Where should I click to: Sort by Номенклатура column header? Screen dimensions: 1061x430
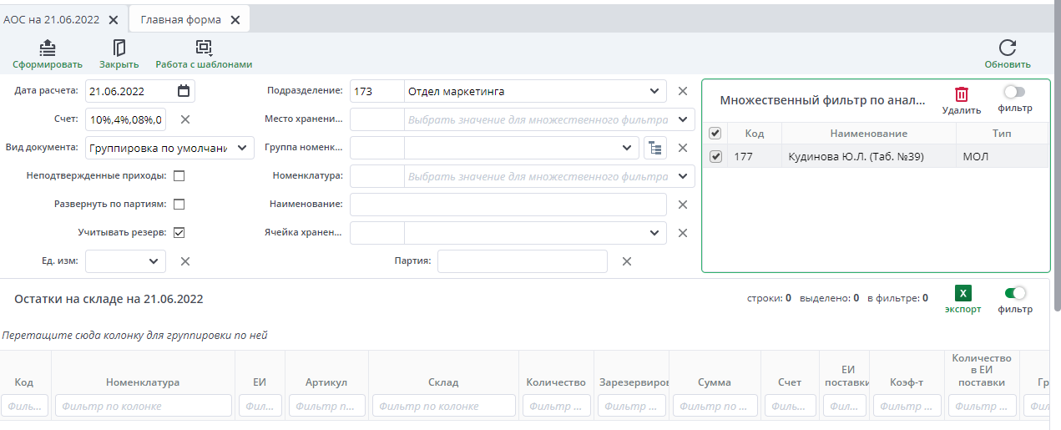coord(143,382)
